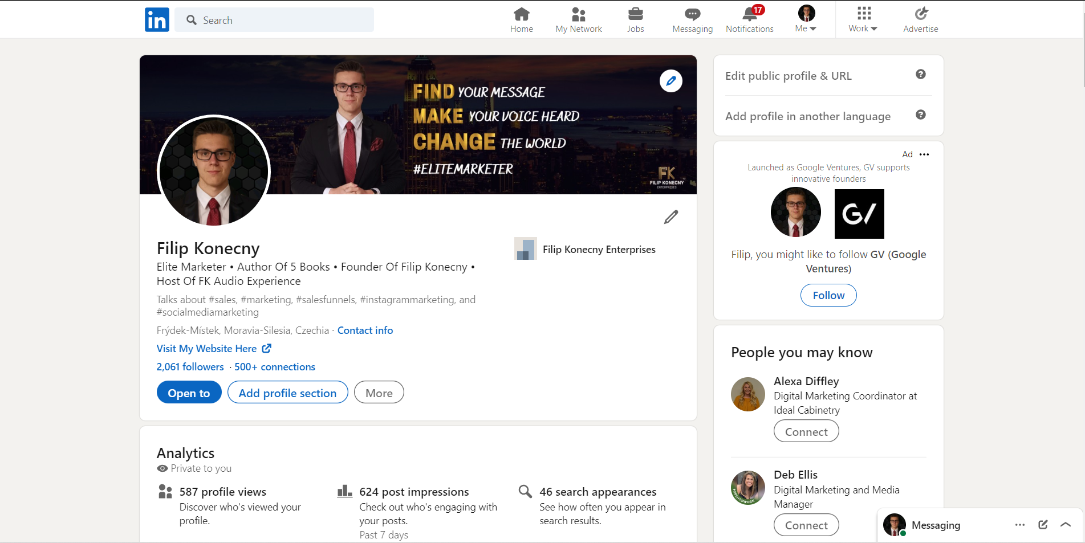Open Messaging from the top navigation
Screen dimensions: 1085x543
pos(692,19)
